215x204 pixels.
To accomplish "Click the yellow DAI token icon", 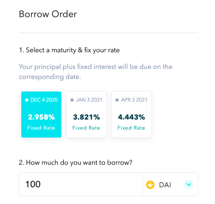I will (150, 185).
